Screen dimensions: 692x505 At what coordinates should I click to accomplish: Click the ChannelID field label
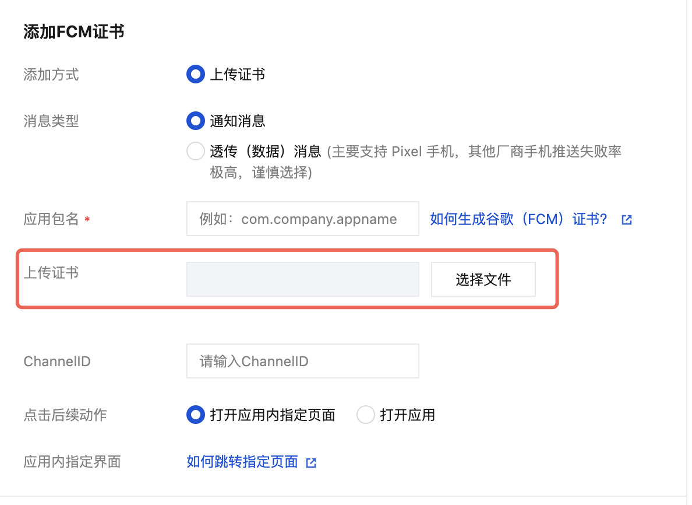click(x=57, y=362)
